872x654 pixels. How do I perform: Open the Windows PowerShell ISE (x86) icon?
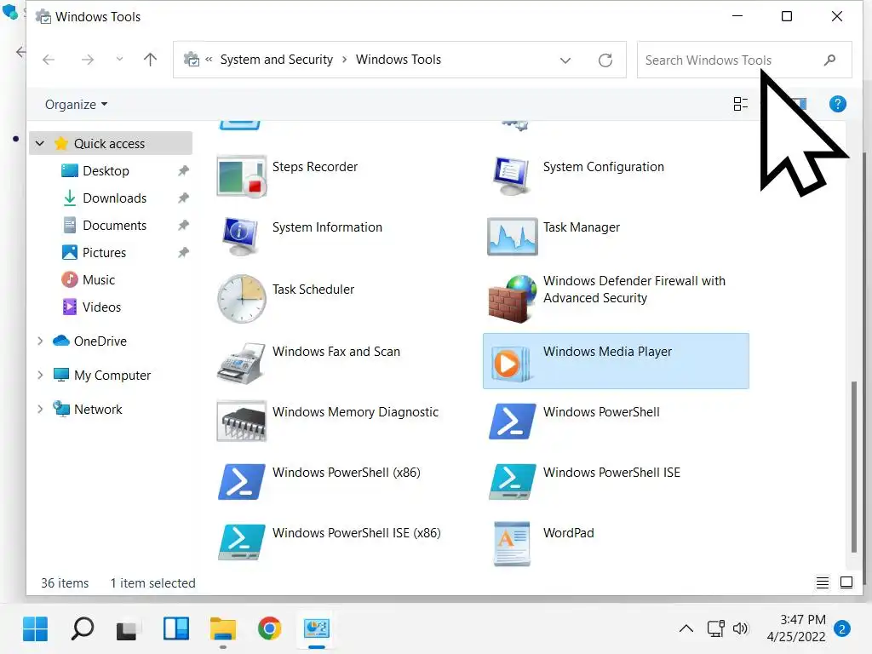pos(241,542)
